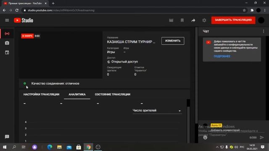
Task: Open the stream settings gear icon
Action: click(204, 21)
